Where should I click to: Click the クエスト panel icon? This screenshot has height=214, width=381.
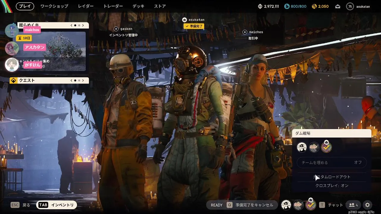tap(13, 80)
